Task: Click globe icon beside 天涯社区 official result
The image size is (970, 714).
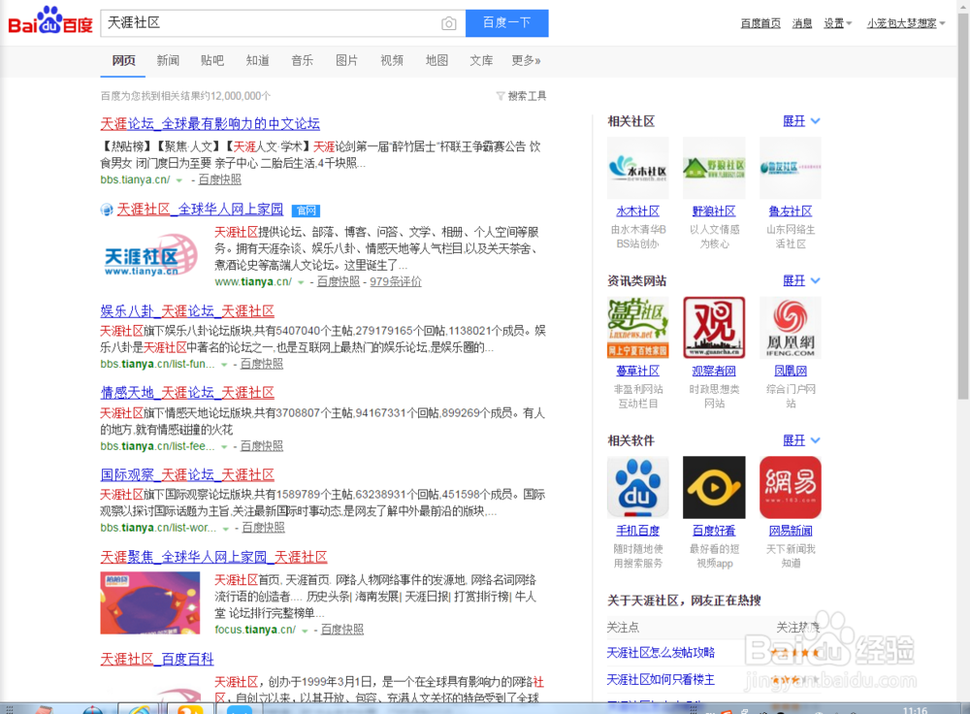Action: pos(107,210)
